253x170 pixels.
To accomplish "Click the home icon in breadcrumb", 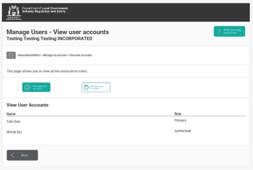I will pyautogui.click(x=11, y=55).
